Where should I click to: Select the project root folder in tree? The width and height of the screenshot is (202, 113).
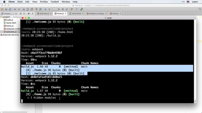(10, 17)
